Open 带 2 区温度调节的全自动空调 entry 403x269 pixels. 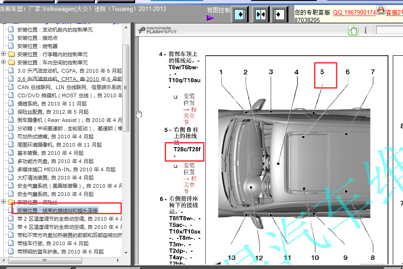coord(69,219)
